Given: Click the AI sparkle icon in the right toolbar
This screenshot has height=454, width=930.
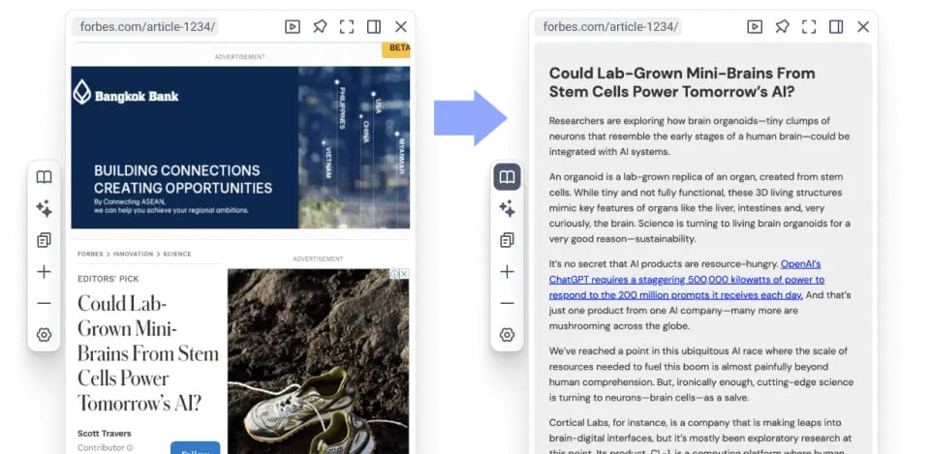Looking at the screenshot, I should [507, 209].
